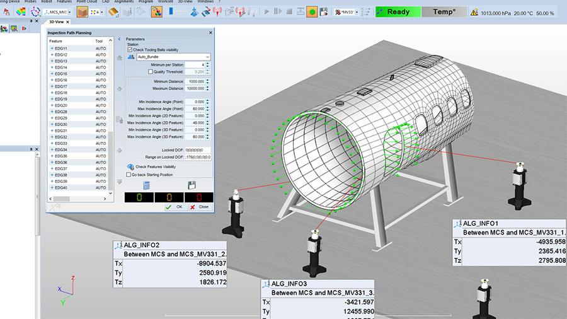567x319 pixels.
Task: Enable Check Tooling Balls visibility checkbox
Action: 130,49
